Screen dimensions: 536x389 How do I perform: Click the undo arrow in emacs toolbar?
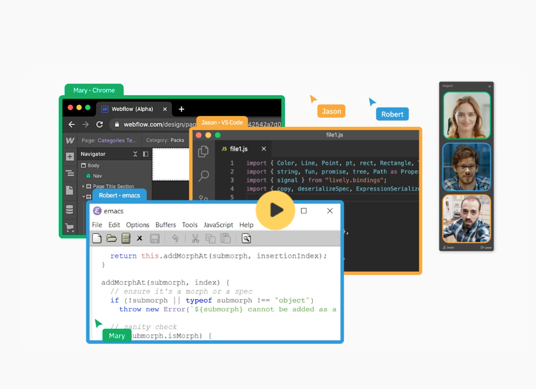175,238
